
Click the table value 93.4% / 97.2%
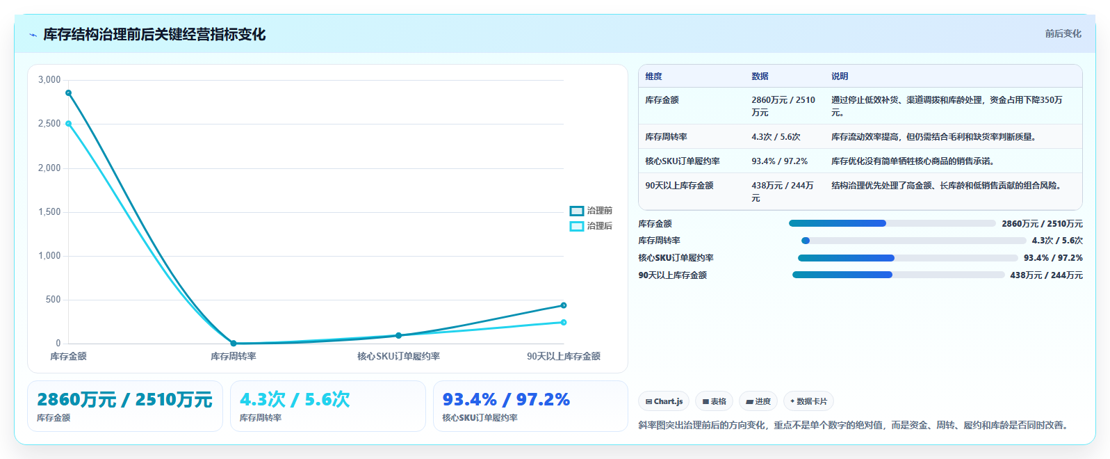point(779,161)
